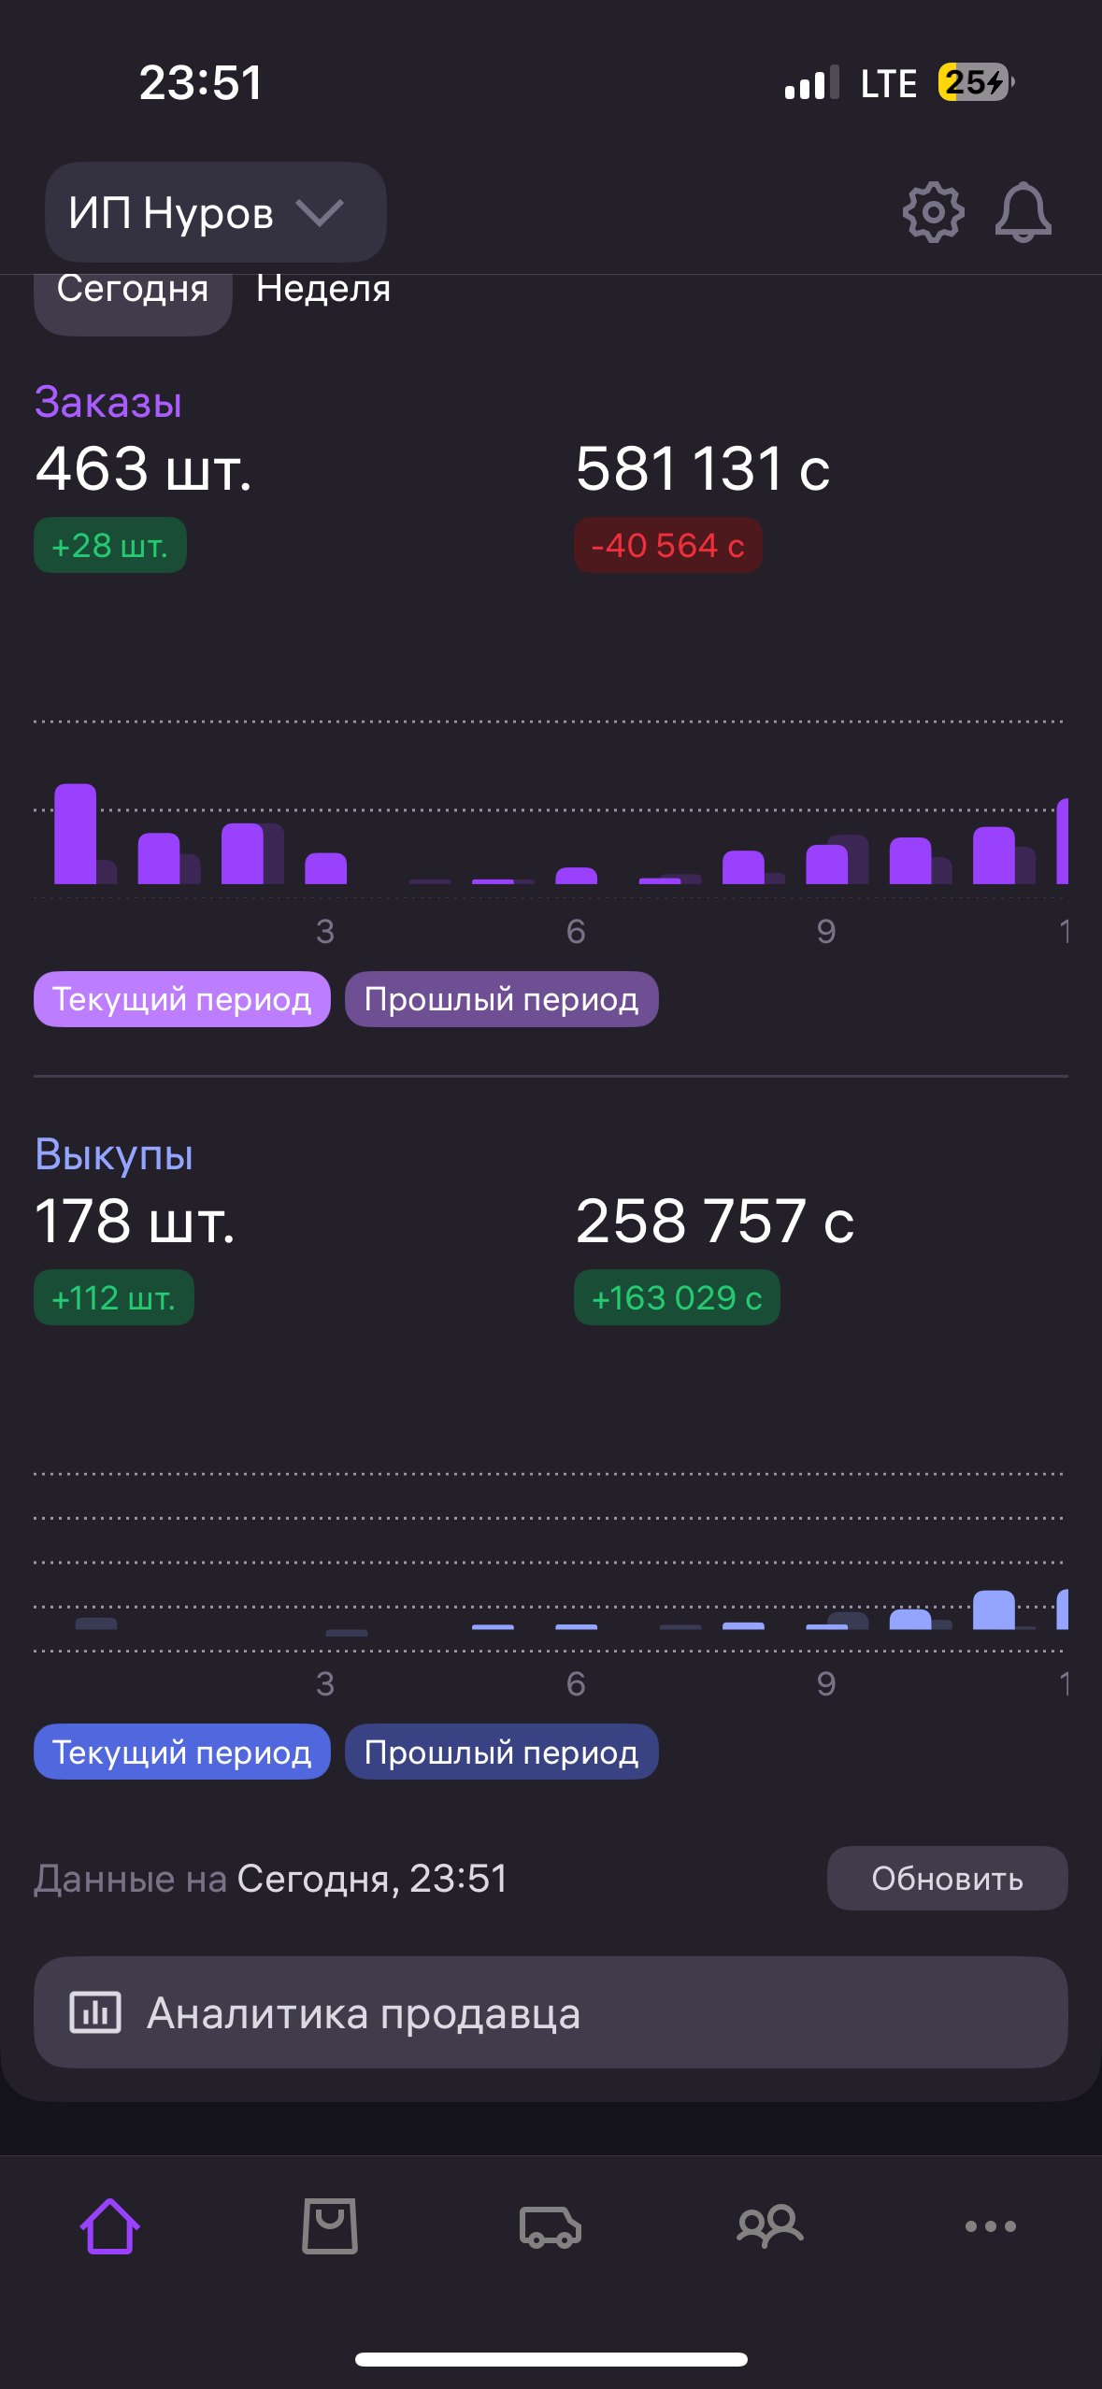Tap the +28 шт. green badge
The height and width of the screenshot is (2389, 1102).
click(x=110, y=545)
